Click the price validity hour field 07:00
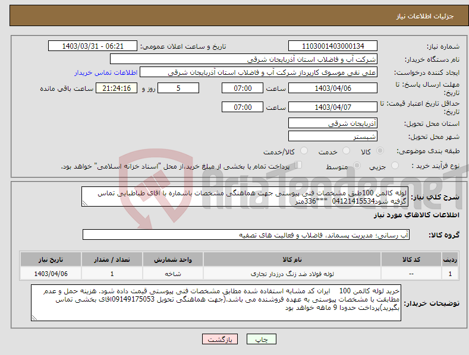 (243, 107)
